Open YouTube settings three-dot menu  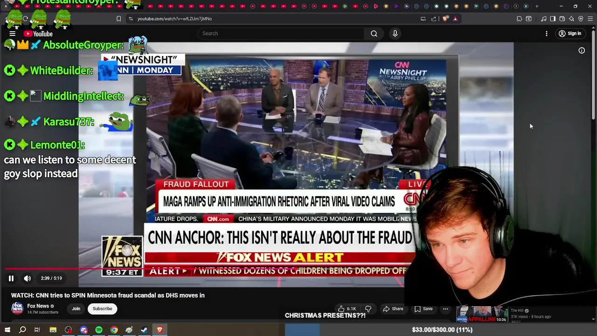(x=547, y=34)
